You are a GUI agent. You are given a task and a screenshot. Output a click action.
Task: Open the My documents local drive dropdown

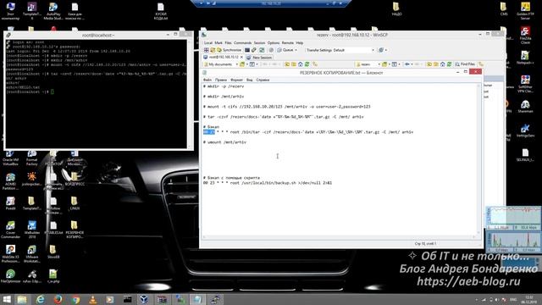tap(220, 64)
